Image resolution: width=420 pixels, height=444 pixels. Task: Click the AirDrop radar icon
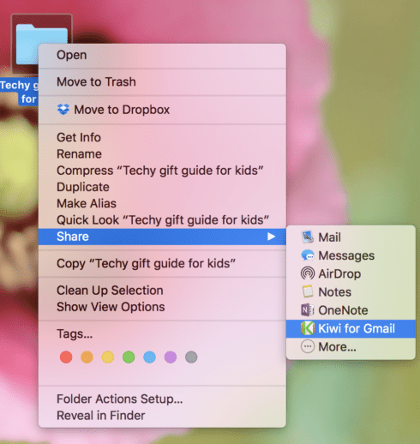[308, 273]
